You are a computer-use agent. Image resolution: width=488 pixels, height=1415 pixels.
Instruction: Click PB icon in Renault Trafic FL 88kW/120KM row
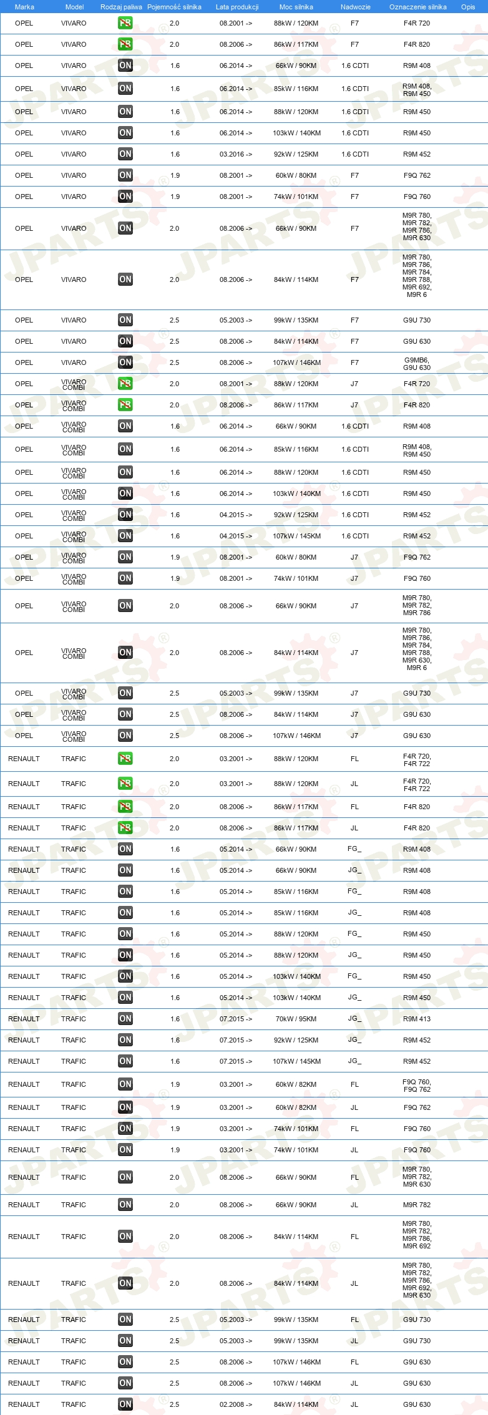(125, 759)
